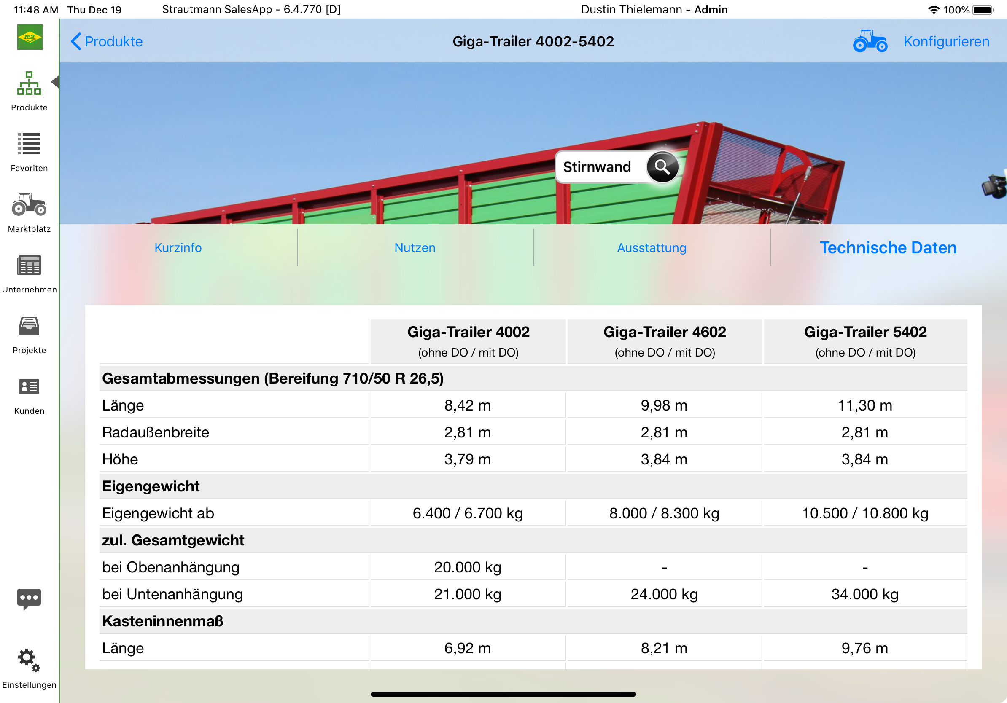The height and width of the screenshot is (703, 1007).
Task: Tap the Radaußenbreite row label
Action: coord(156,432)
